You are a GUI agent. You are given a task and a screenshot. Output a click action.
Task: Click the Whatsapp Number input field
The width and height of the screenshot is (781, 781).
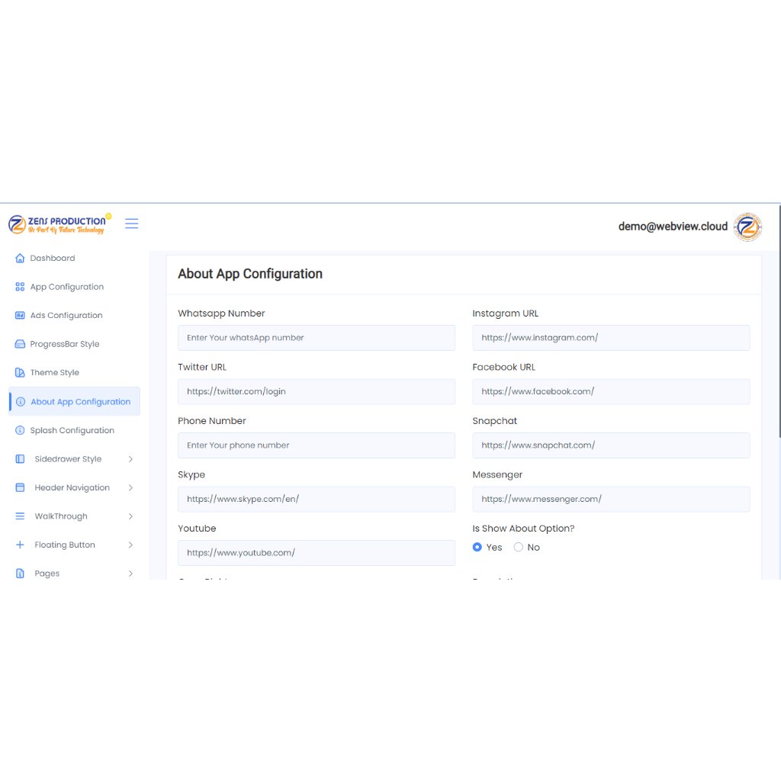[316, 338]
